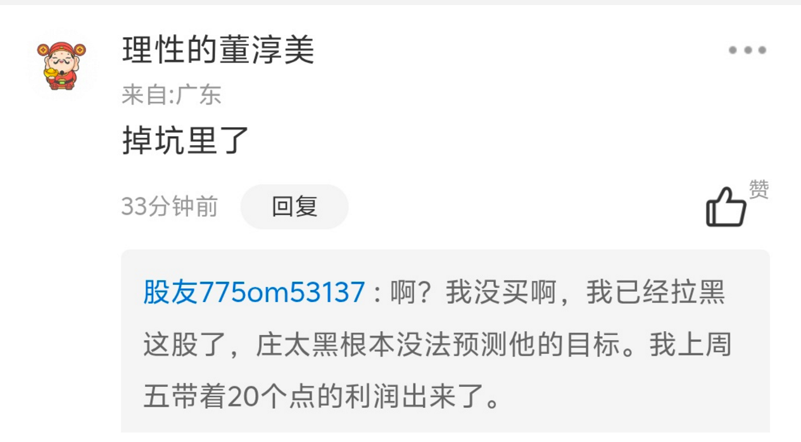Screen dimensions: 801x442
Task: Click the red hat of avatar figure
Action: tap(61, 47)
